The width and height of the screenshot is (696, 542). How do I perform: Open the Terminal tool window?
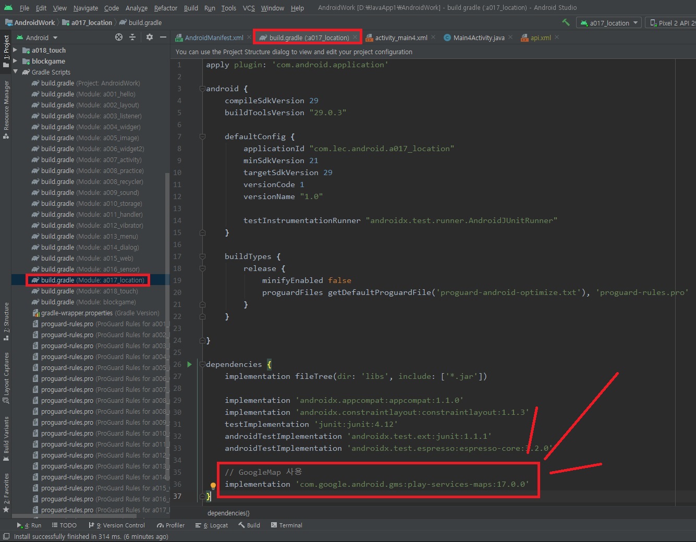(x=286, y=525)
